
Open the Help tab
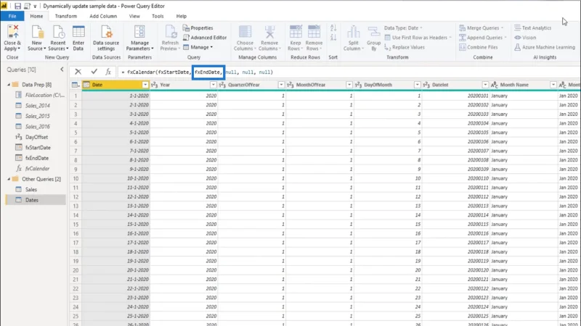pyautogui.click(x=181, y=16)
